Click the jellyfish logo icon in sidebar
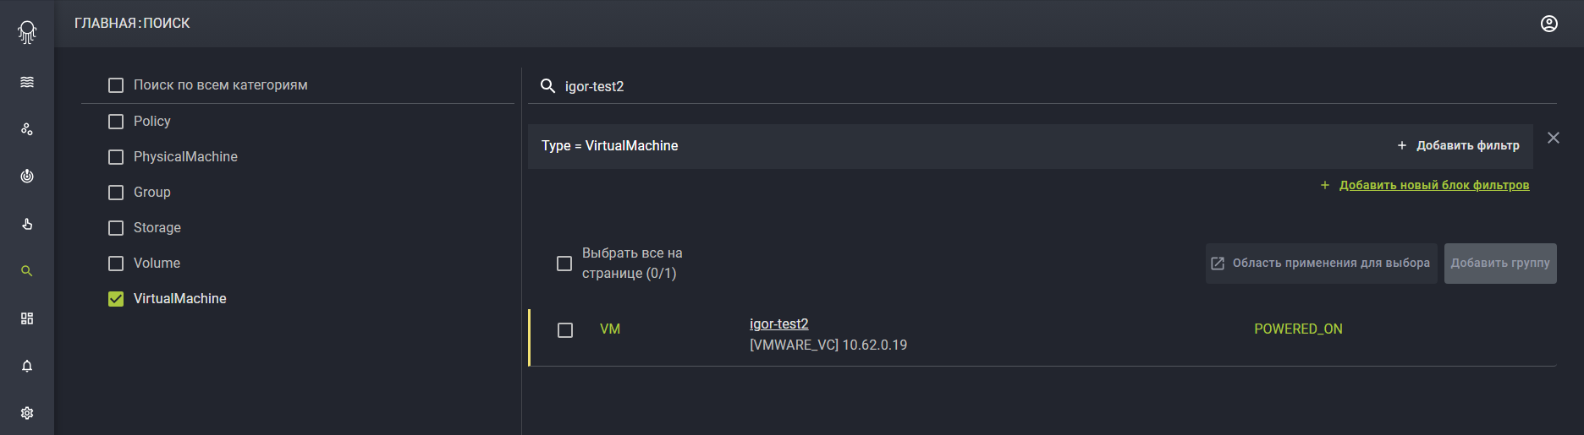This screenshot has width=1584, height=435. click(x=27, y=32)
